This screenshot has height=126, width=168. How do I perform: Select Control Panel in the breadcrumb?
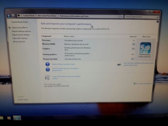click(x=29, y=16)
